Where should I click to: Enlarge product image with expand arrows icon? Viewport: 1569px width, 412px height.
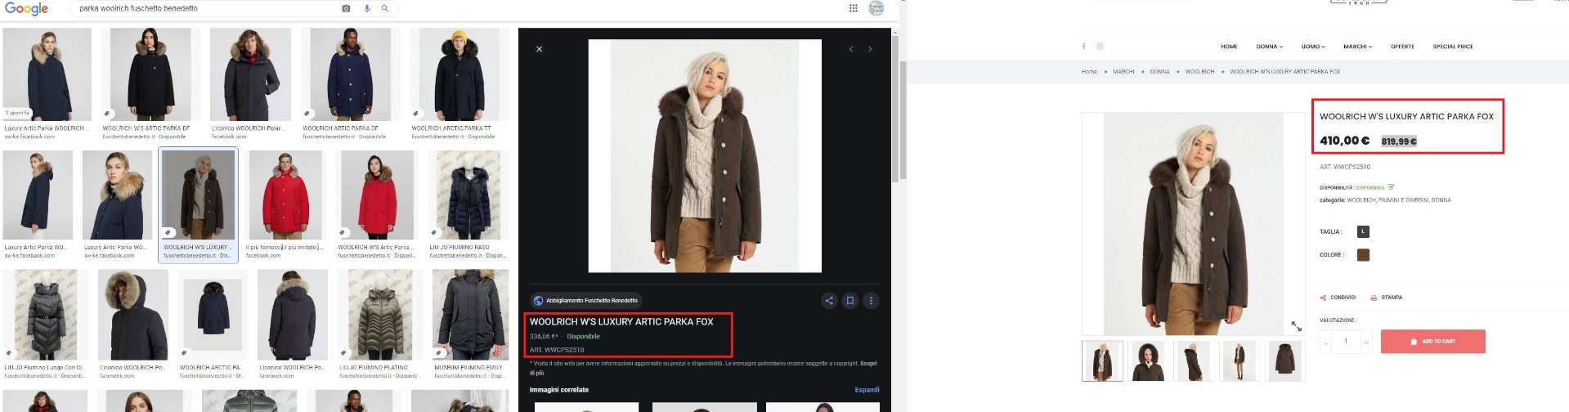click(1296, 326)
